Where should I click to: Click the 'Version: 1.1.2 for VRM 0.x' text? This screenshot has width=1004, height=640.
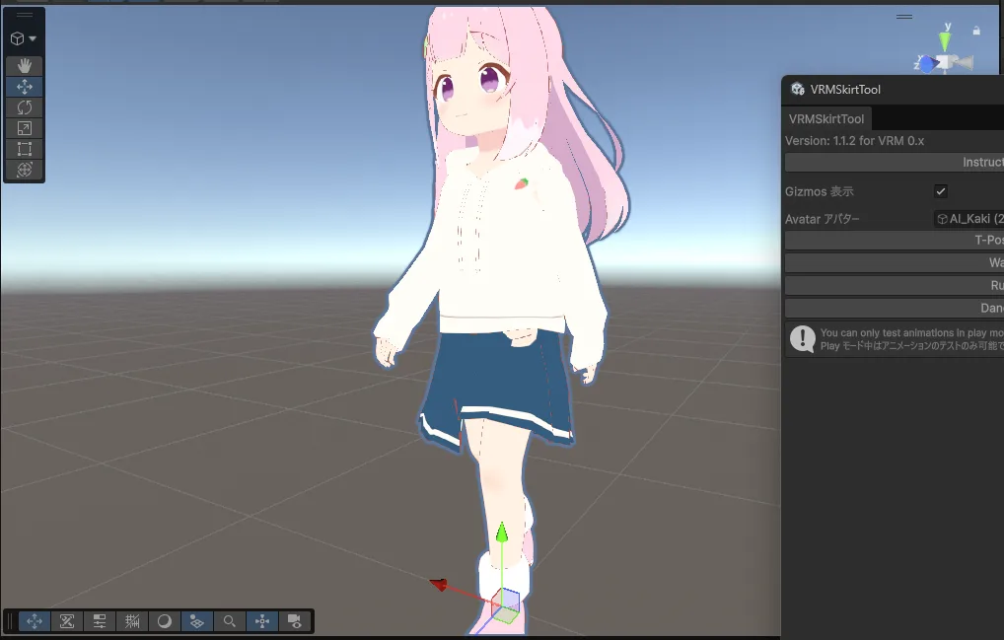854,141
